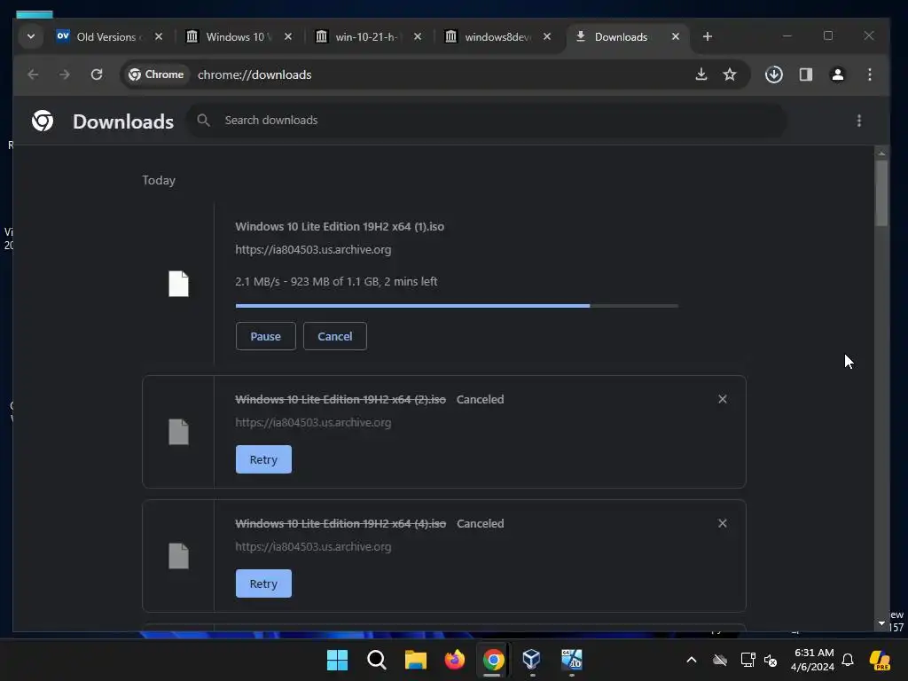Close the Windows 10 tab
Screen dimensions: 908x681
point(288,36)
